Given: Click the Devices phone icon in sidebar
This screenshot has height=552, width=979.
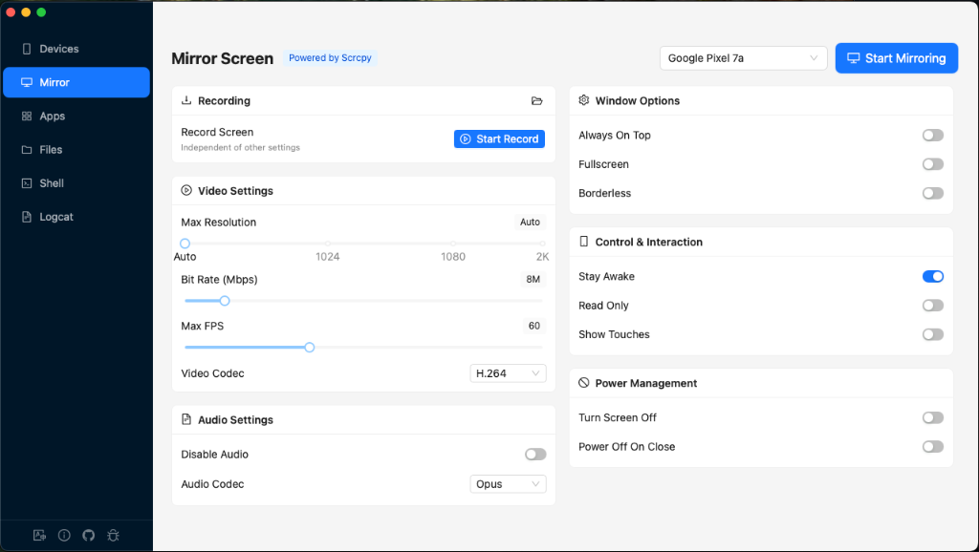Looking at the screenshot, I should coord(27,49).
